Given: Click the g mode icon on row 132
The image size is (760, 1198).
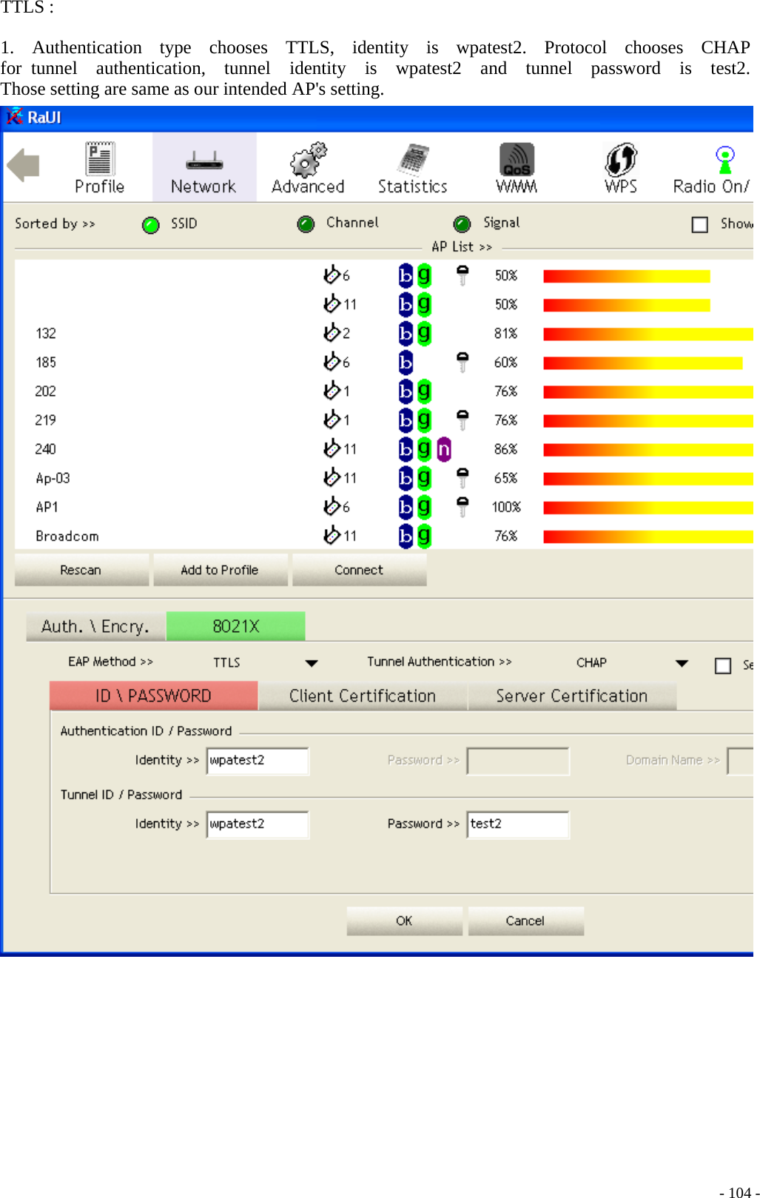Looking at the screenshot, I should pos(424,333).
